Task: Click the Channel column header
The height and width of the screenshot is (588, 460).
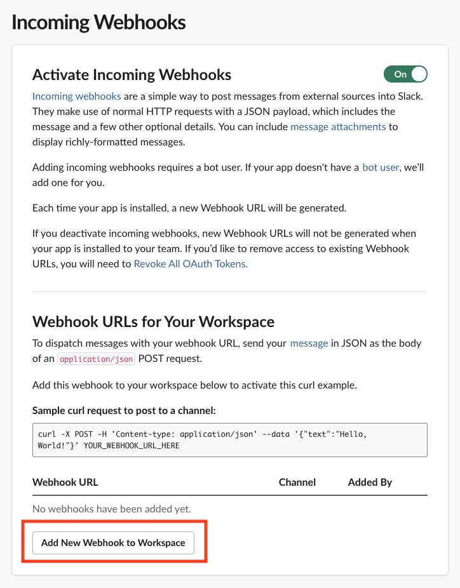Action: [297, 482]
